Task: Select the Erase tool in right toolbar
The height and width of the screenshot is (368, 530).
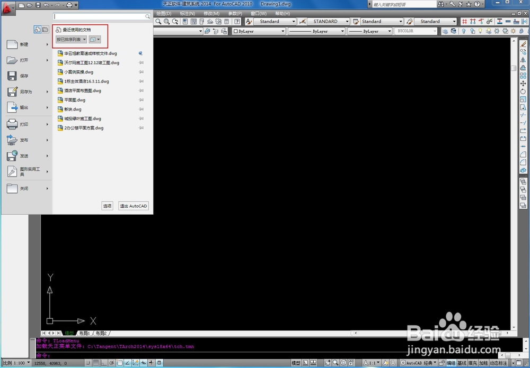Action: tap(523, 44)
